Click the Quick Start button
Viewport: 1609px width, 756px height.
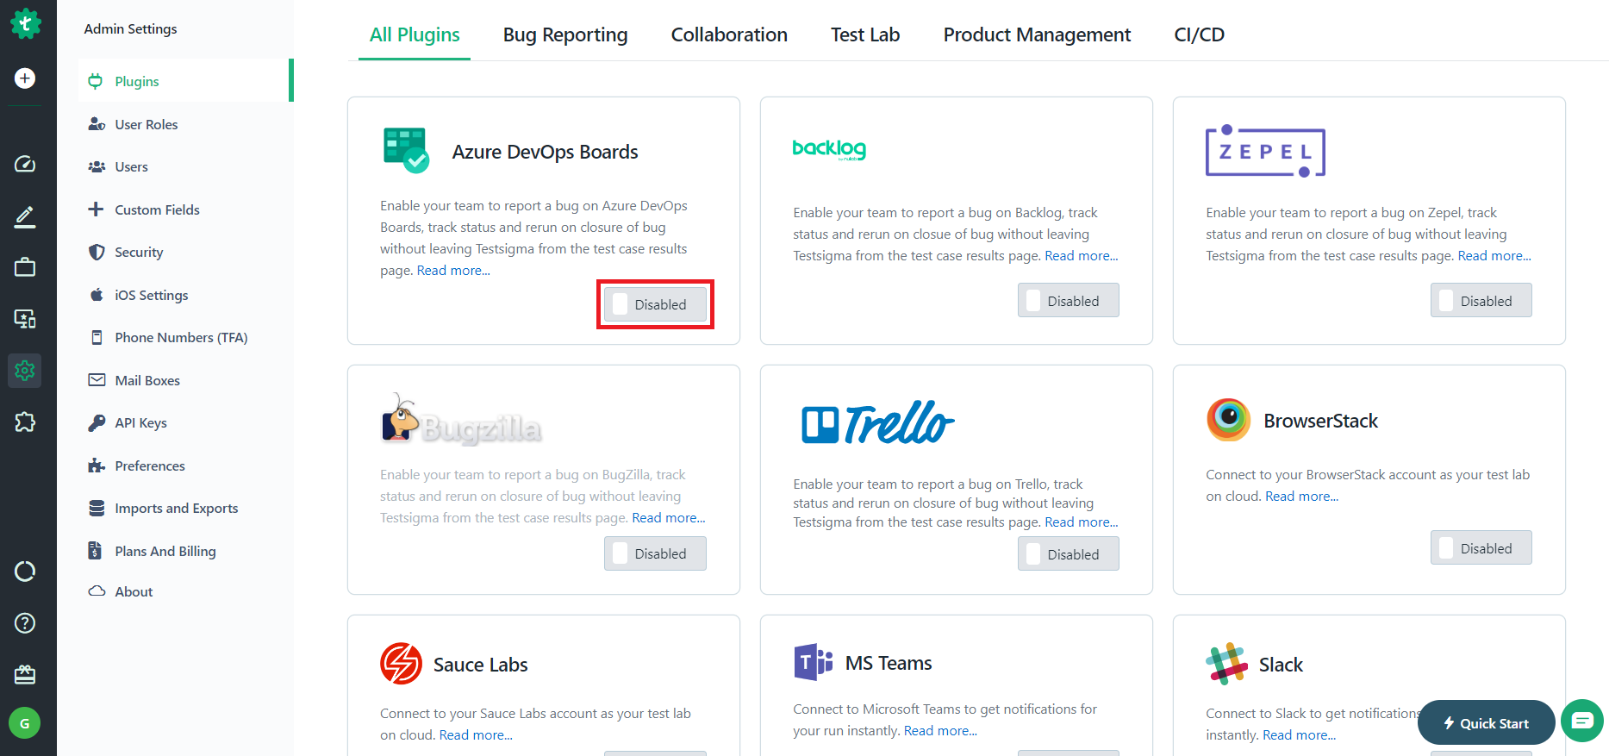pyautogui.click(x=1486, y=723)
